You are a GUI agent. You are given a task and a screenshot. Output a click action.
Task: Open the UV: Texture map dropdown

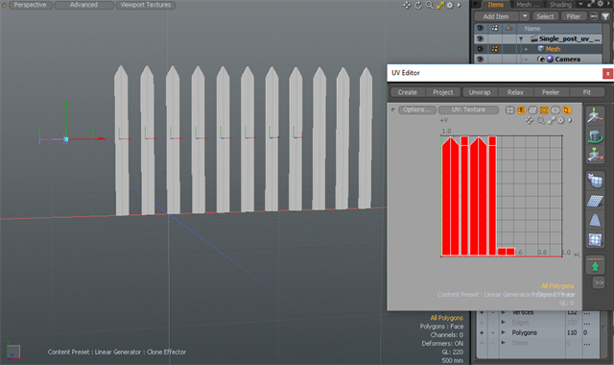[x=468, y=109]
